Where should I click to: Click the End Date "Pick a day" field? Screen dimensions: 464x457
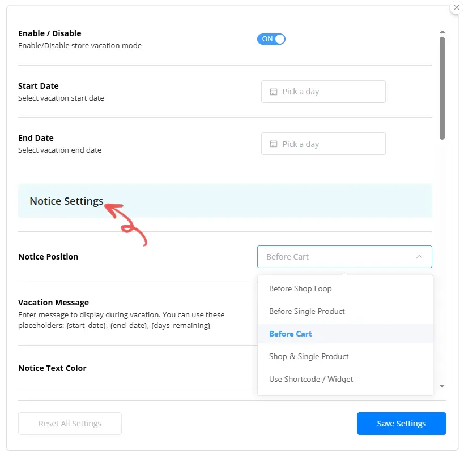tap(323, 144)
